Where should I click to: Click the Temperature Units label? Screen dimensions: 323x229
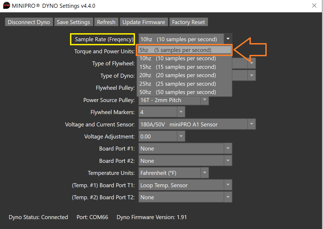(111, 173)
